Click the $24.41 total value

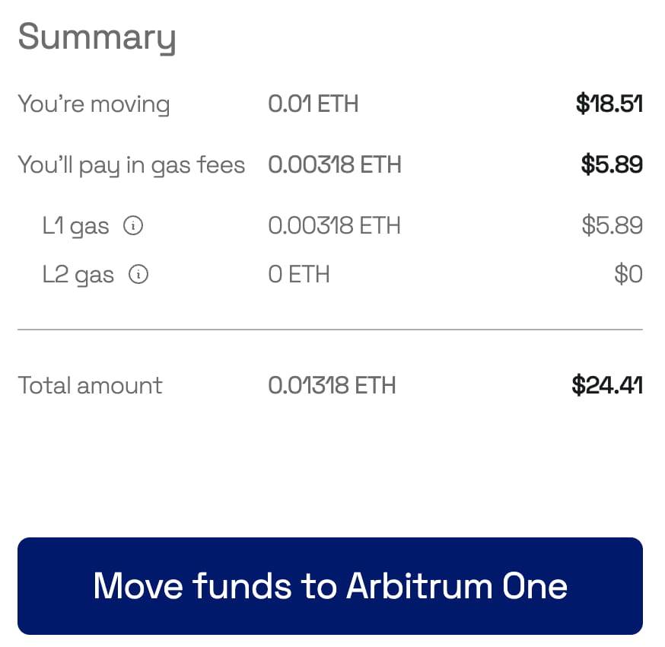click(607, 385)
